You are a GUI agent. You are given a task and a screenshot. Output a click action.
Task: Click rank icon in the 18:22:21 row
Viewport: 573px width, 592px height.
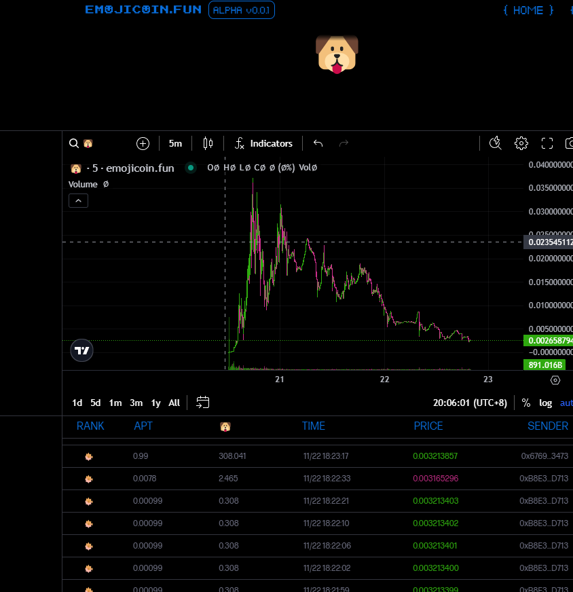(89, 502)
